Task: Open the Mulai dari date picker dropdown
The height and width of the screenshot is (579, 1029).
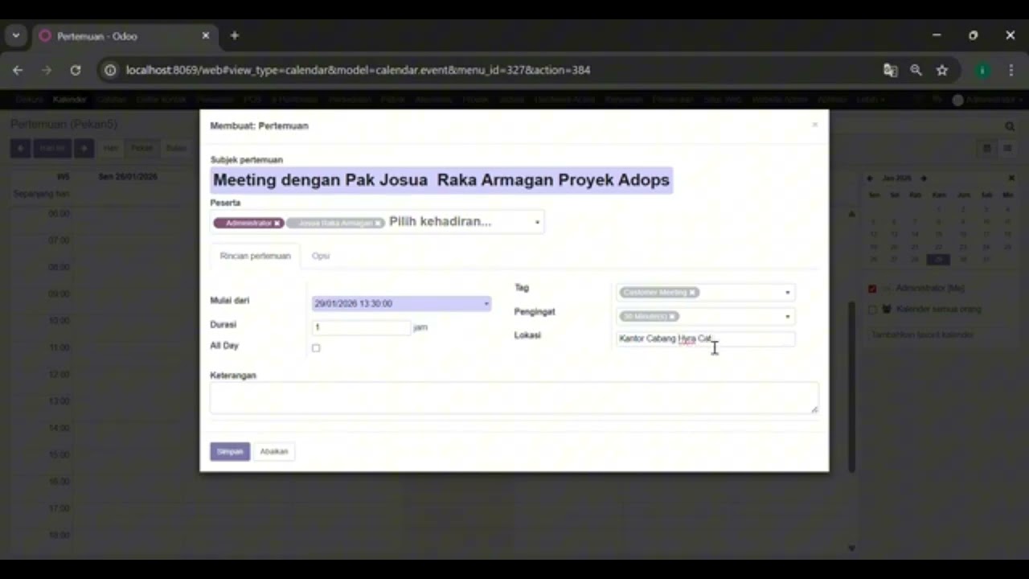Action: pyautogui.click(x=486, y=304)
